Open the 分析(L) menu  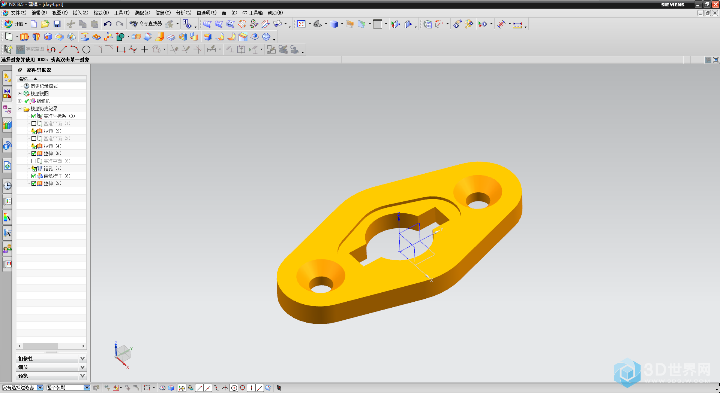184,13
